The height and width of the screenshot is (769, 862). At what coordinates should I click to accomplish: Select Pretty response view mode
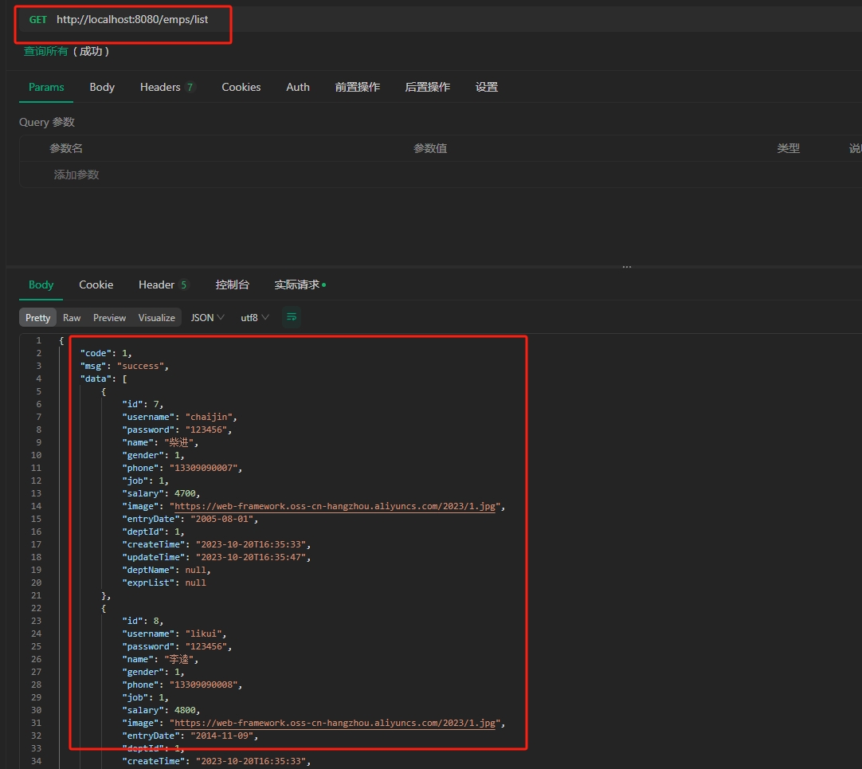click(37, 318)
